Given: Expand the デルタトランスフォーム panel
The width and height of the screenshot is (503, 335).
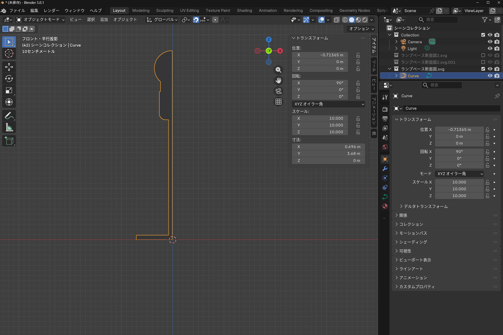Looking at the screenshot, I should pyautogui.click(x=425, y=206).
